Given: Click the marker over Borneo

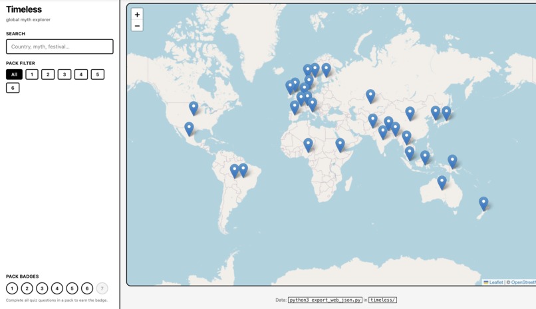Looking at the screenshot, I should point(425,157).
